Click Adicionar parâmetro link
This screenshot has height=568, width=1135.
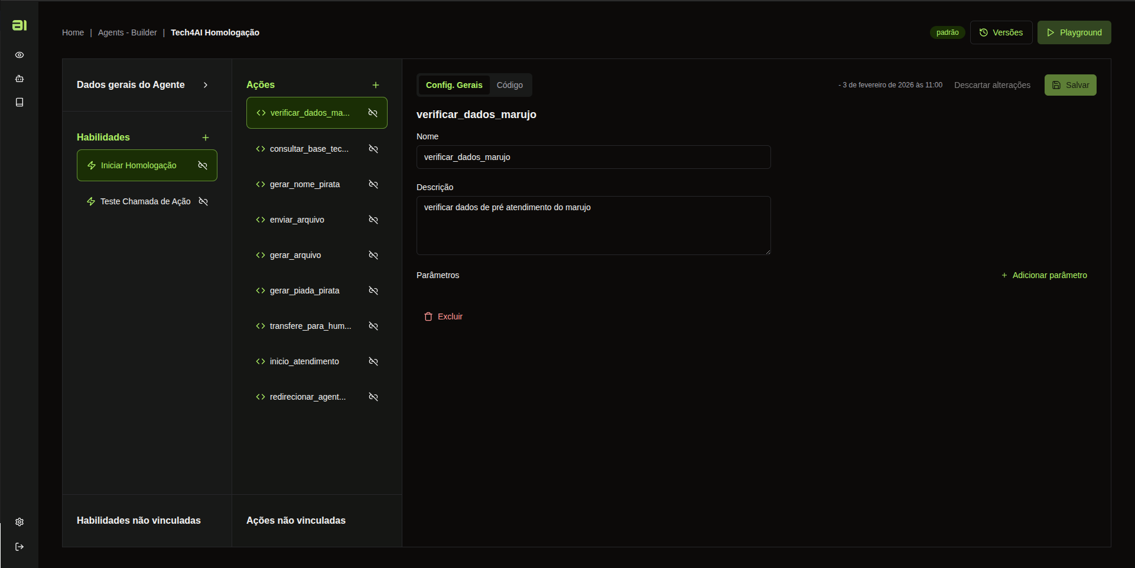[x=1044, y=275]
